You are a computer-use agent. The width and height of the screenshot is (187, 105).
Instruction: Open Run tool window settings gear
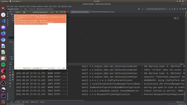tap(181, 64)
